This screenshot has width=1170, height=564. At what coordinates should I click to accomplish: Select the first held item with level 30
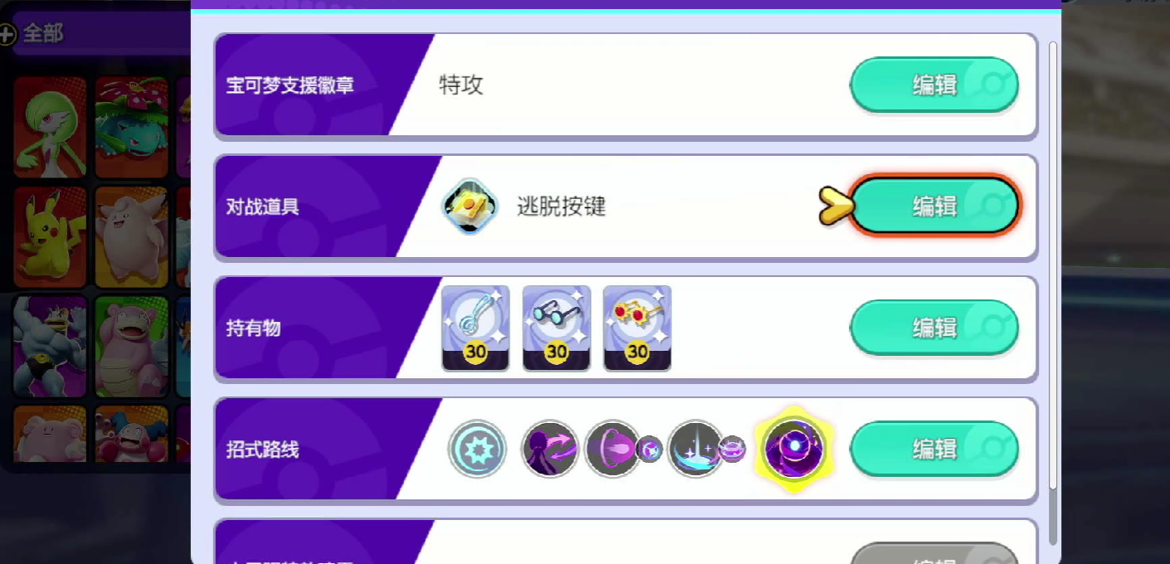(475, 328)
